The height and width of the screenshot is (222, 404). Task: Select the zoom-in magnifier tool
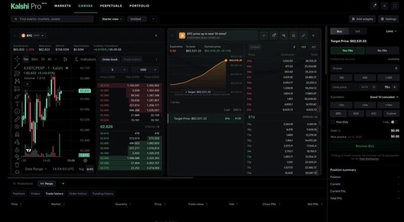pos(17,127)
